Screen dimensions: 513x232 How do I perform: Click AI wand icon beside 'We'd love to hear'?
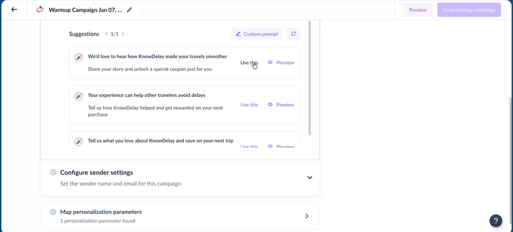pos(79,58)
